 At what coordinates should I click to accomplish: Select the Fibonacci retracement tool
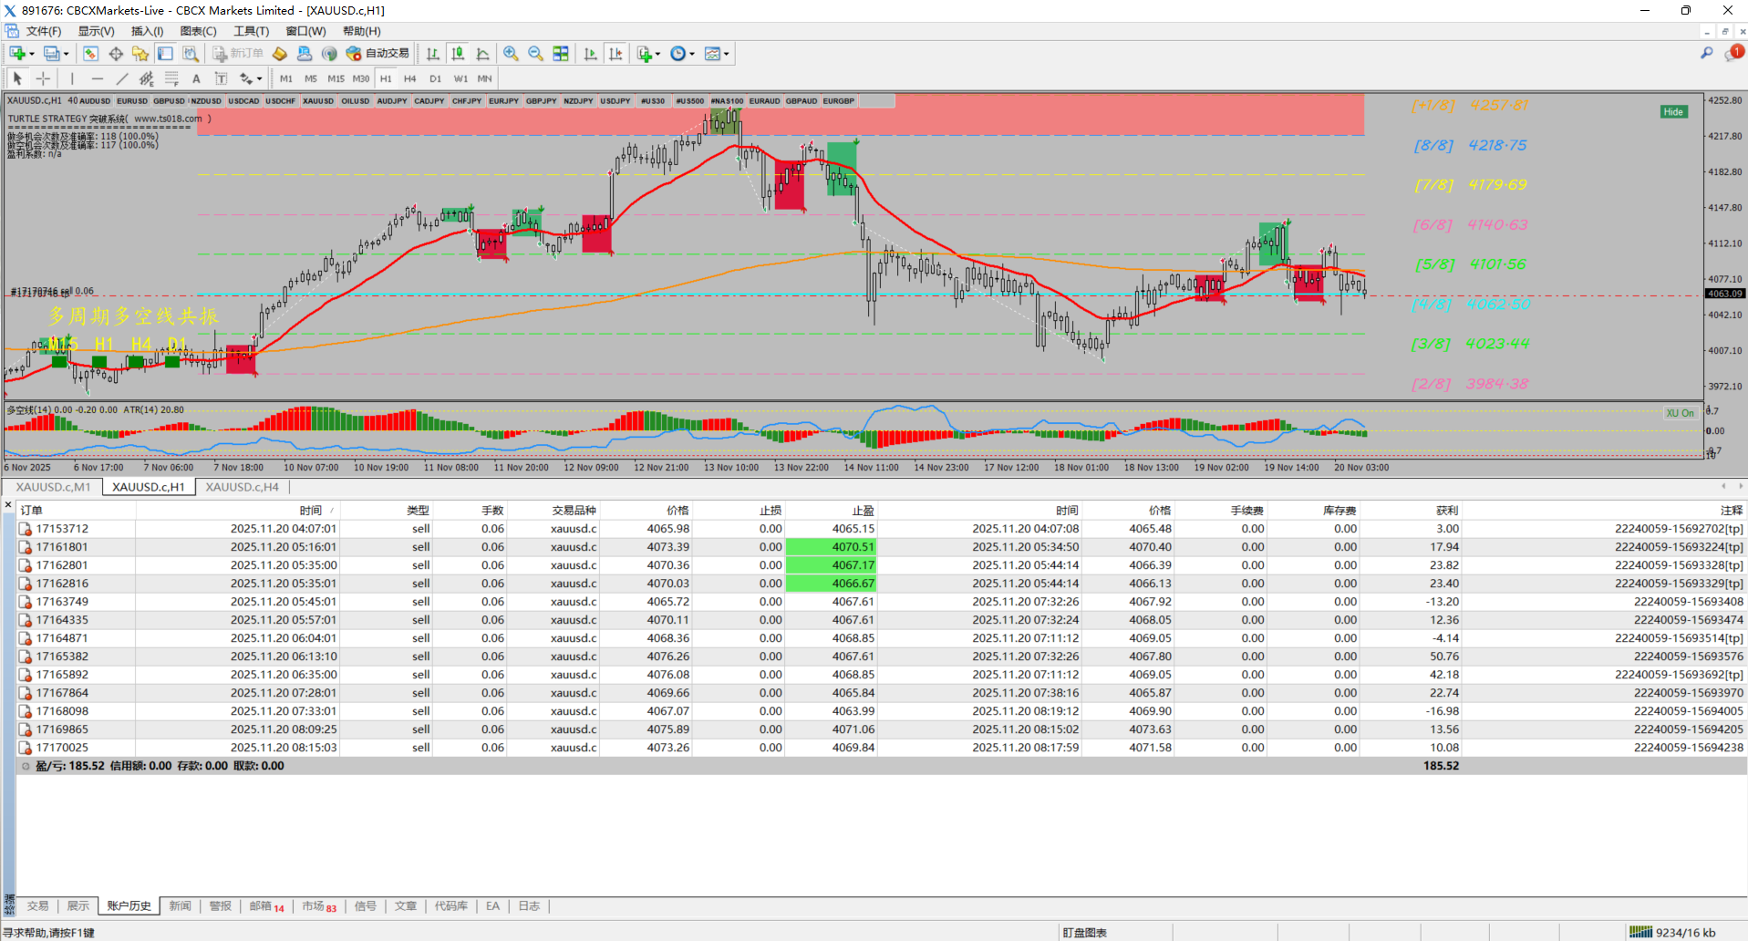tap(171, 78)
